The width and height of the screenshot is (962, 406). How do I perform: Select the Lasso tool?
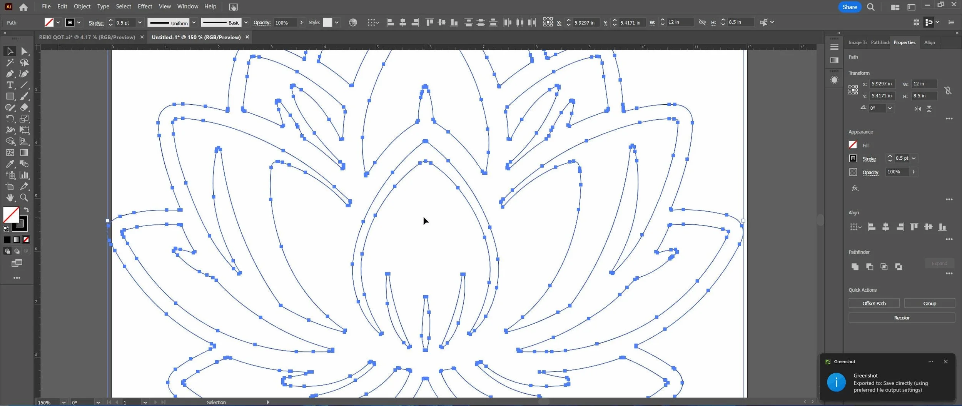pyautogui.click(x=24, y=62)
